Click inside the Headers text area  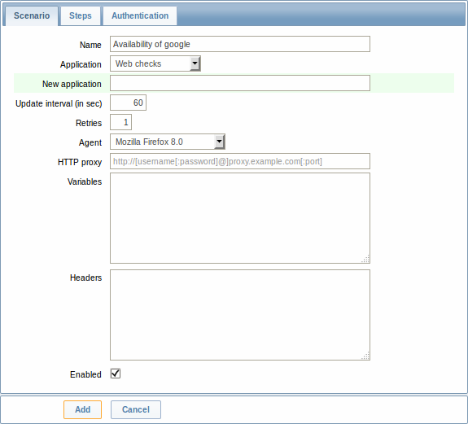pyautogui.click(x=240, y=315)
